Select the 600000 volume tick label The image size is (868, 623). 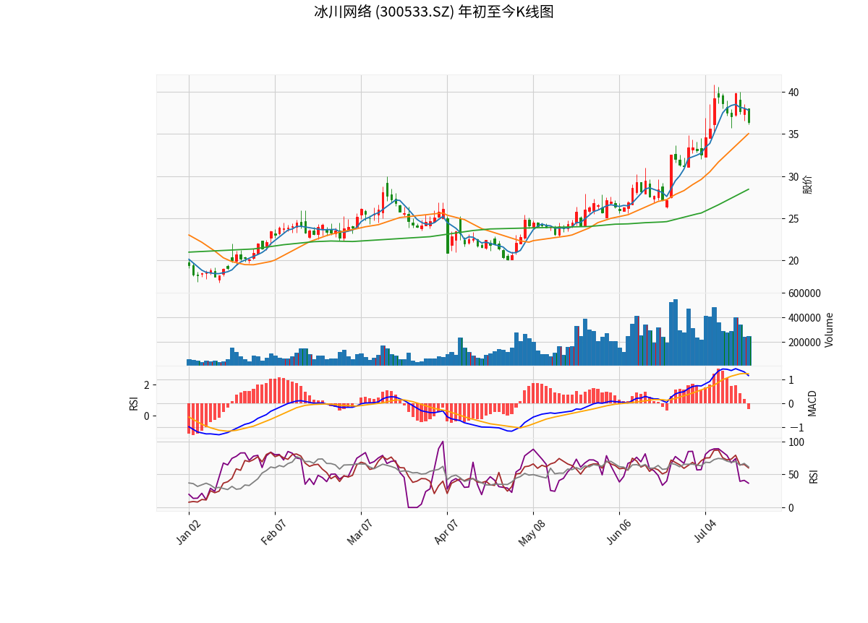tap(804, 293)
